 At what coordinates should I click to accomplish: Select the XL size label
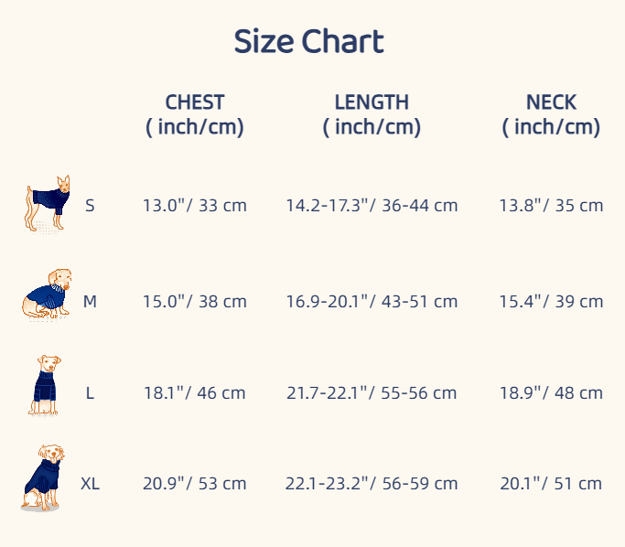tap(90, 484)
